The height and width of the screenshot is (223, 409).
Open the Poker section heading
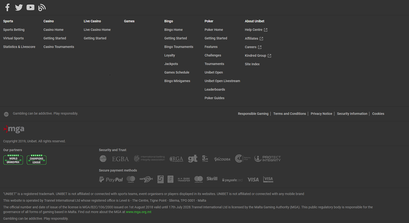(209, 21)
